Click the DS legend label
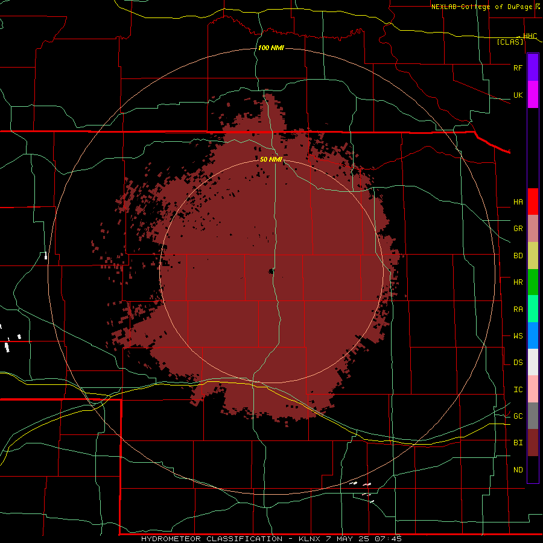 (518, 362)
